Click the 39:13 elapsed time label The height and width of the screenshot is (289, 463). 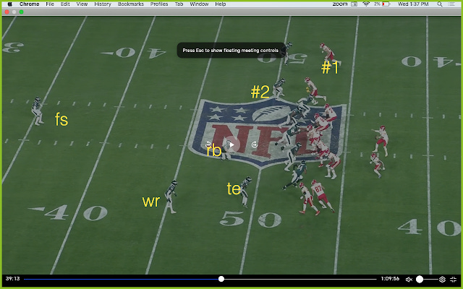pyautogui.click(x=12, y=279)
